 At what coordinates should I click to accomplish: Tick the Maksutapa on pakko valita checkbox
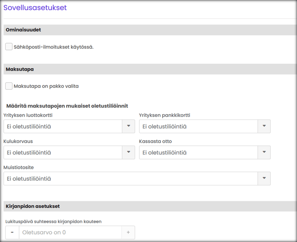pos(9,86)
